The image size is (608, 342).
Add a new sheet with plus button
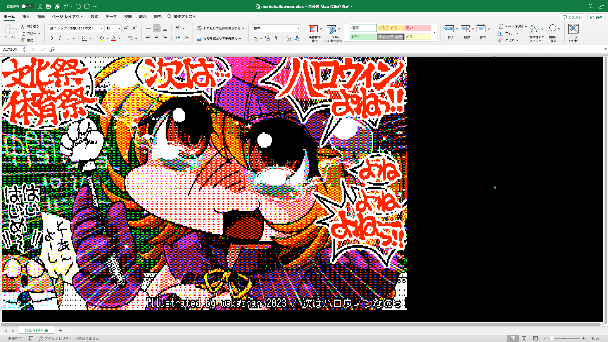pyautogui.click(x=60, y=330)
